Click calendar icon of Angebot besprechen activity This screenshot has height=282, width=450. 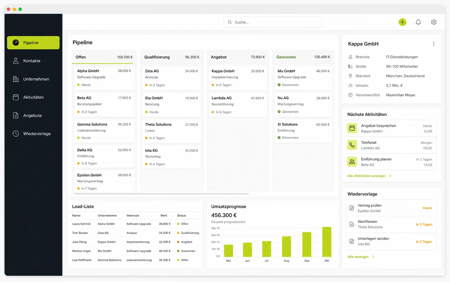point(352,128)
